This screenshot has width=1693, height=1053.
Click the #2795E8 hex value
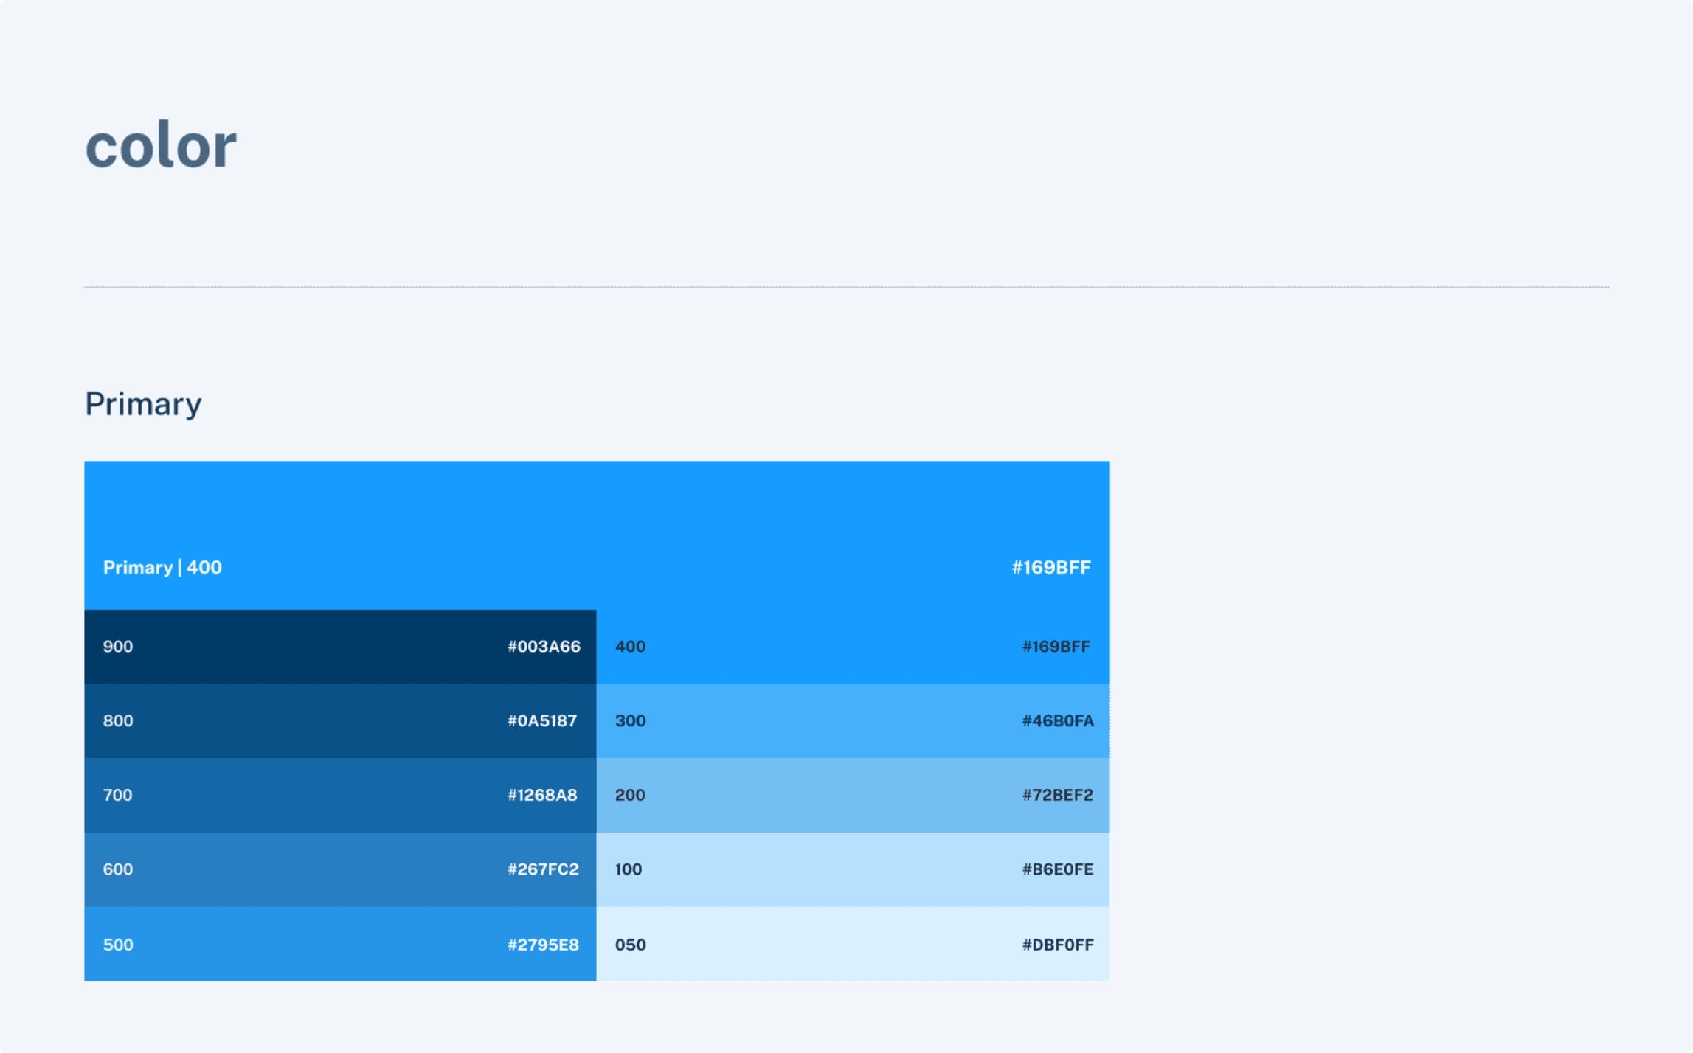coord(543,945)
